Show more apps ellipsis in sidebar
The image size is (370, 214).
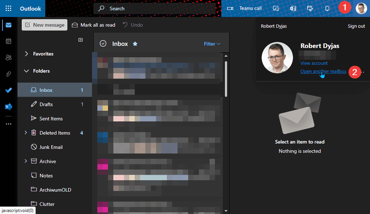[x=9, y=124]
